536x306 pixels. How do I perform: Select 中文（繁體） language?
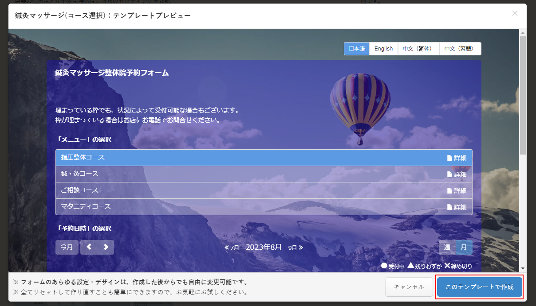460,49
